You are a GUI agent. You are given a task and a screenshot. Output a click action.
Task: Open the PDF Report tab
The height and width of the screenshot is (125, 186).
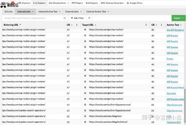(x=77, y=3)
